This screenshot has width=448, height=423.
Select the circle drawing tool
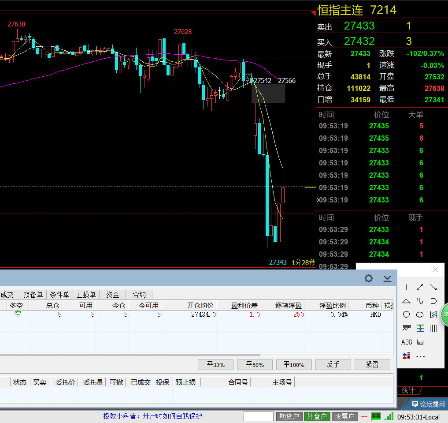click(406, 314)
